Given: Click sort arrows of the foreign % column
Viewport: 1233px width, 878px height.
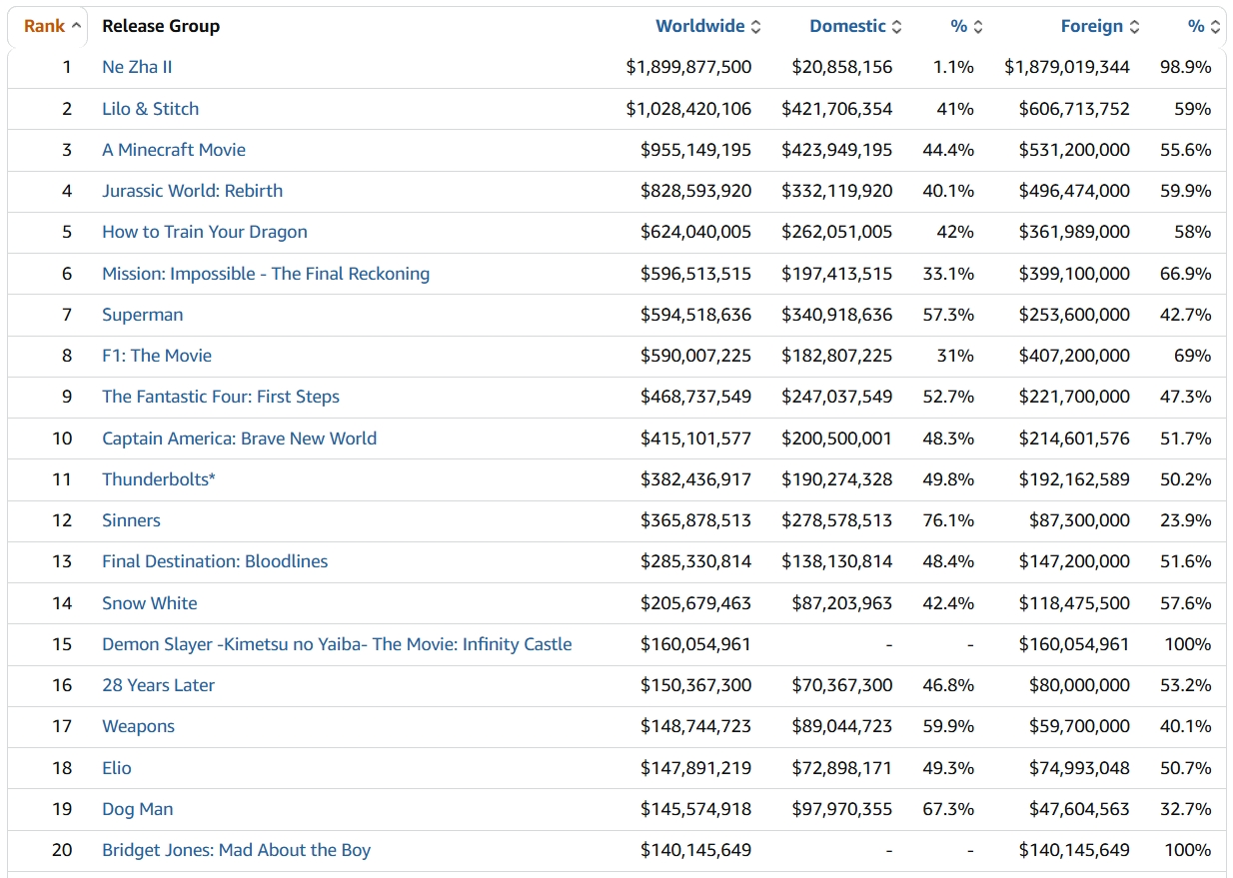Looking at the screenshot, I should click(1215, 27).
